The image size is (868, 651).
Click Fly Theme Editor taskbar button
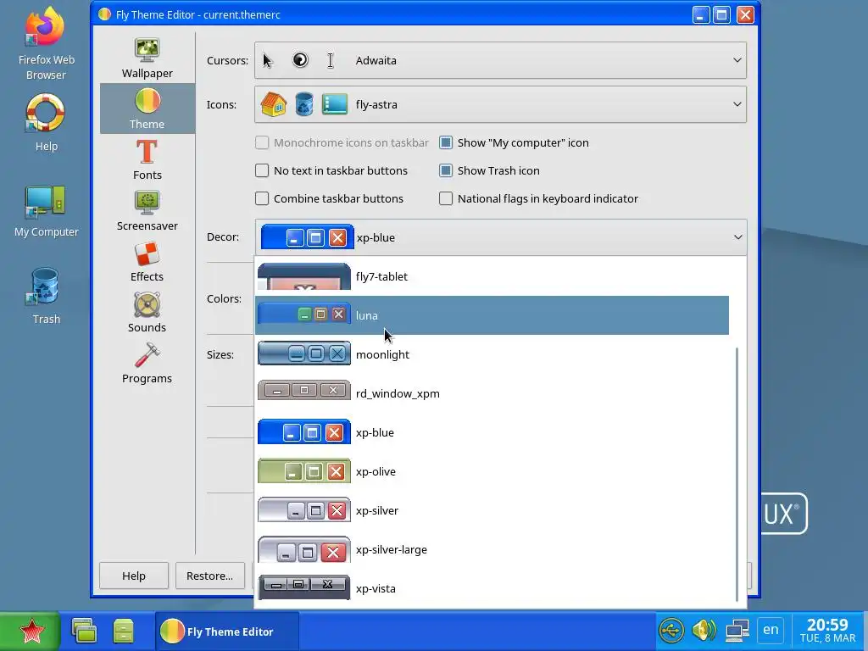pos(227,631)
